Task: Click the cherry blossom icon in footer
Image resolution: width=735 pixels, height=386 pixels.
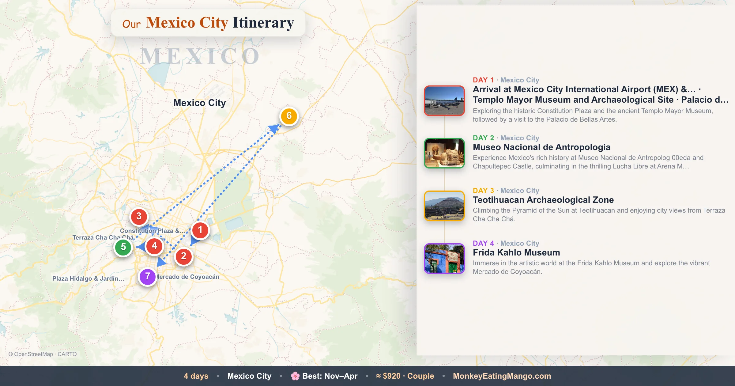Action: (295, 376)
